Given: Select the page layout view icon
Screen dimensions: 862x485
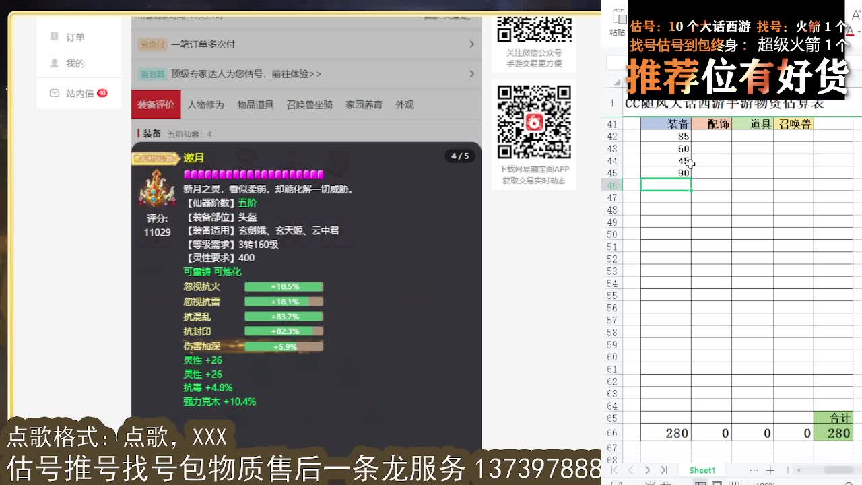Looking at the screenshot, I should [x=717, y=482].
